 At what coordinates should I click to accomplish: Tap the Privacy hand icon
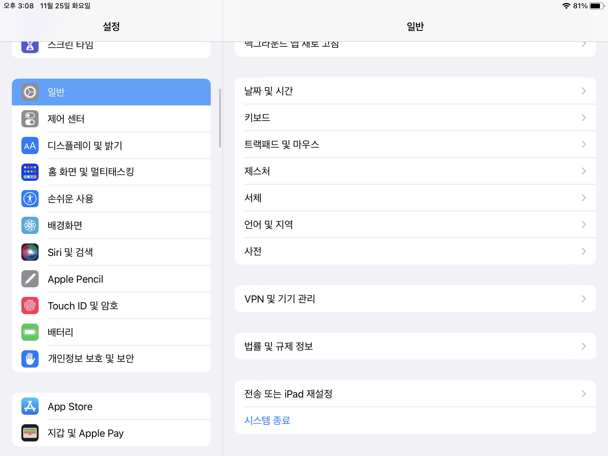pos(30,359)
